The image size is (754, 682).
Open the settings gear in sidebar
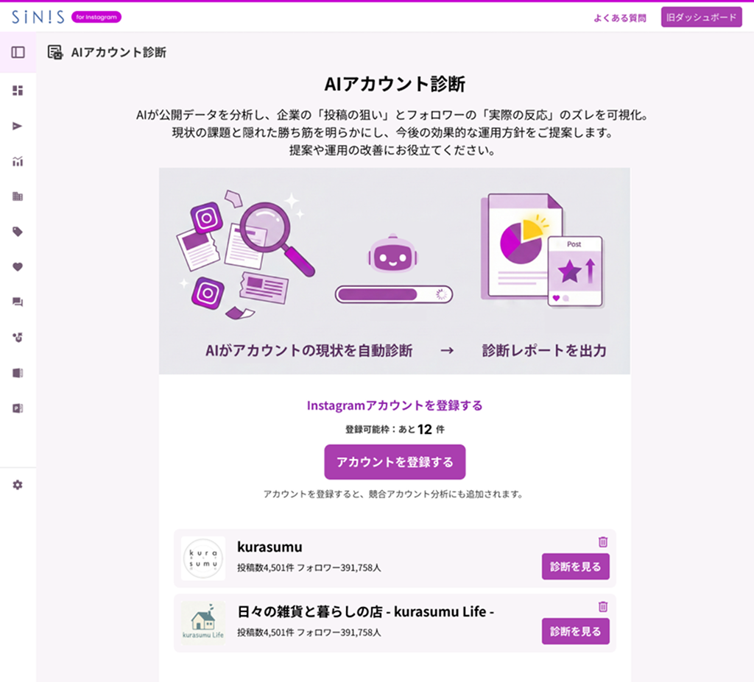[18, 485]
